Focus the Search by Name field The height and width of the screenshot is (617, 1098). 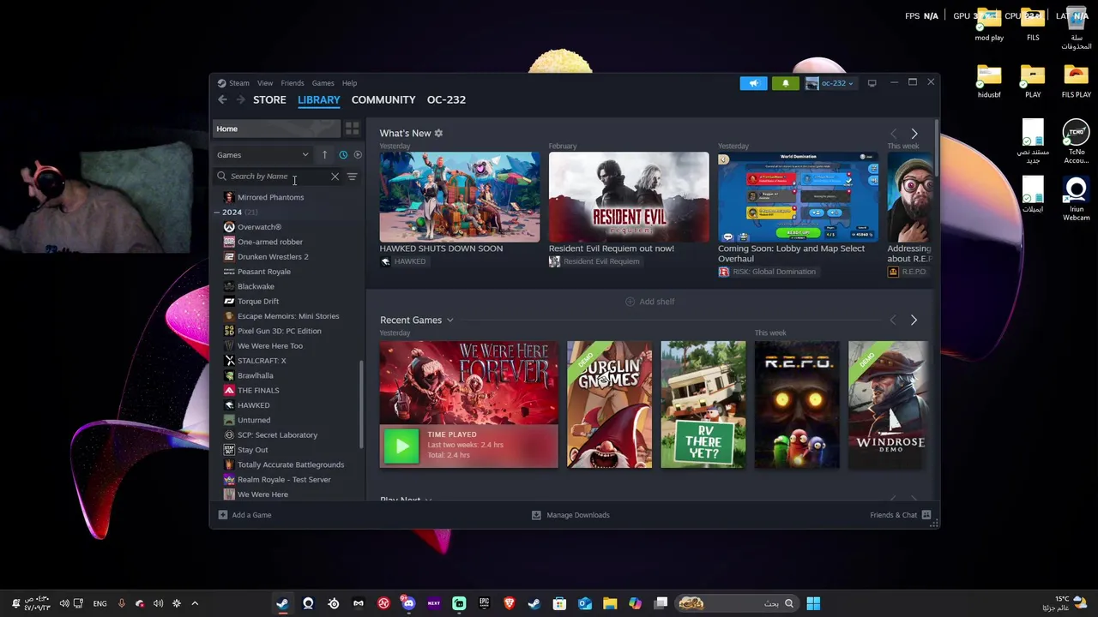coord(277,177)
